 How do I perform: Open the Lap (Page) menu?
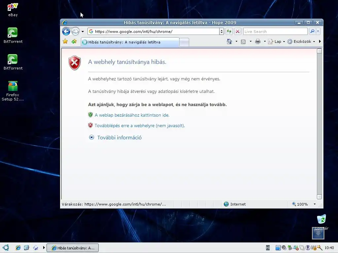tap(276, 42)
